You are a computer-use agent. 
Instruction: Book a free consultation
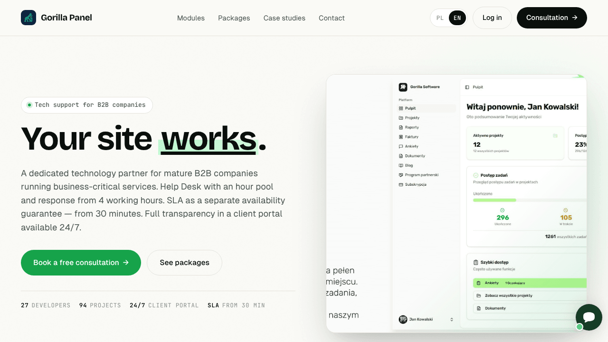[x=81, y=263]
